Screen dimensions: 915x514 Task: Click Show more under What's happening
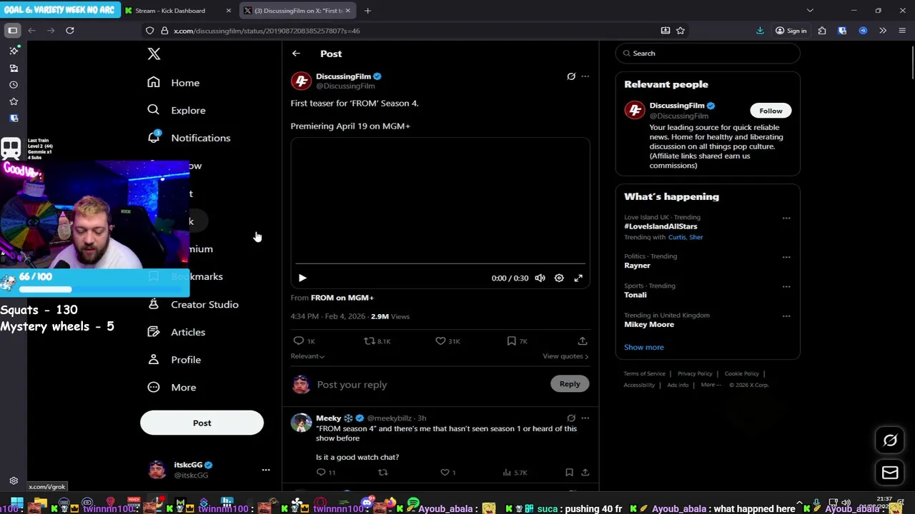click(x=644, y=347)
